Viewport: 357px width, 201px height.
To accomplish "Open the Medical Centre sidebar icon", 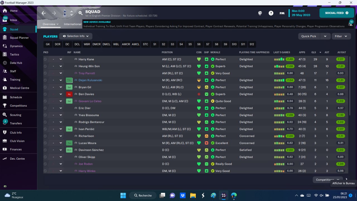I will (x=5, y=88).
